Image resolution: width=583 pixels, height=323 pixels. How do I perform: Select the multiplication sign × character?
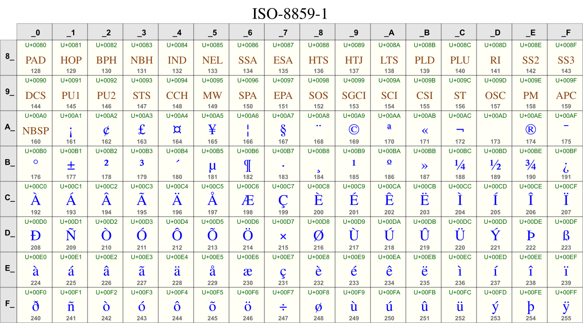coord(283,236)
